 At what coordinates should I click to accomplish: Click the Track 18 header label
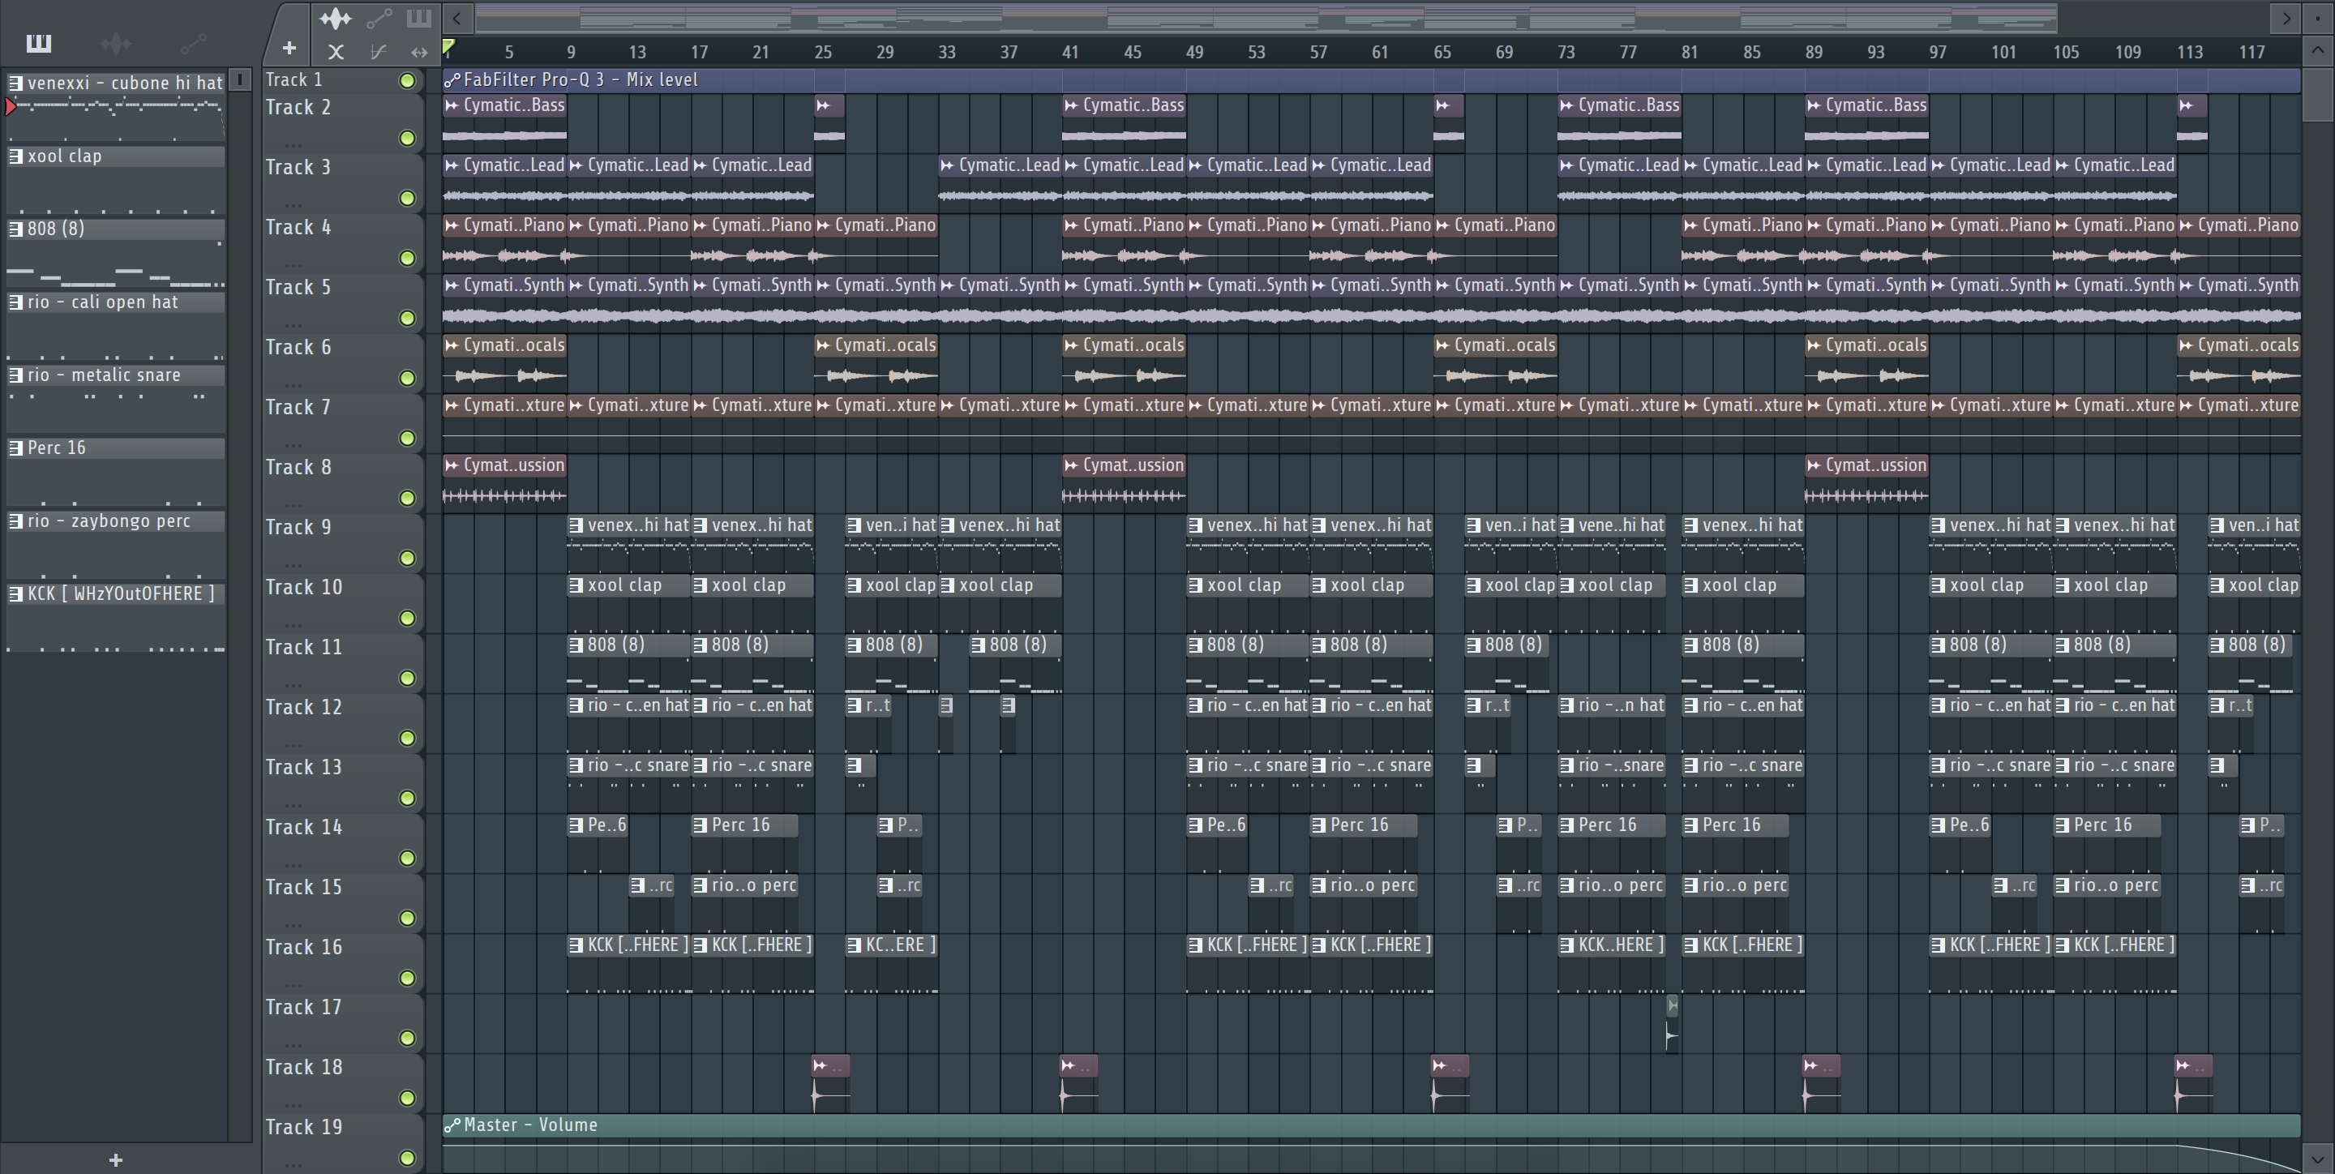coord(304,1067)
